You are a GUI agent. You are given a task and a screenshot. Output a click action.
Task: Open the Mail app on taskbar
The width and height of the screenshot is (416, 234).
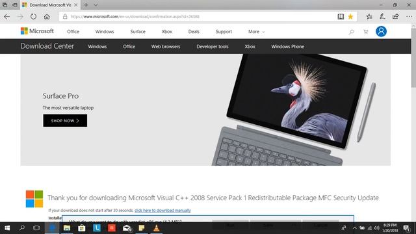pos(127,228)
